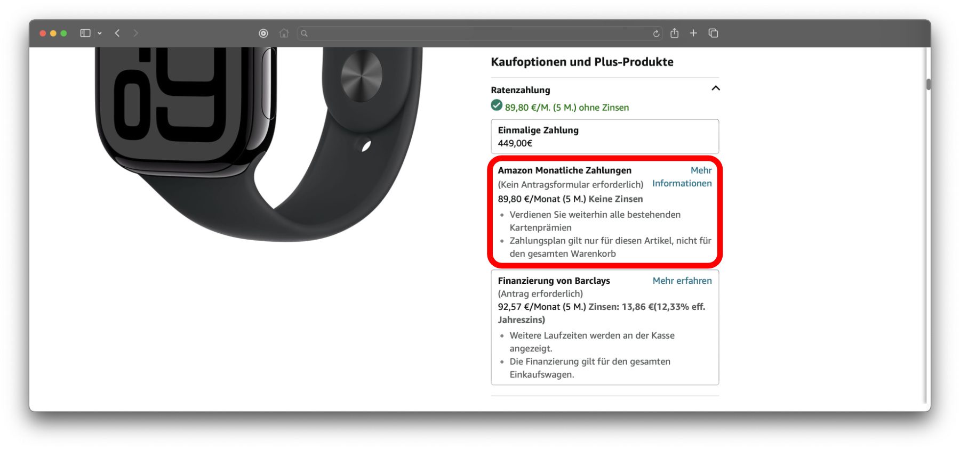The height and width of the screenshot is (450, 960).
Task: Click the Apple Watch product image
Action: click(x=259, y=144)
